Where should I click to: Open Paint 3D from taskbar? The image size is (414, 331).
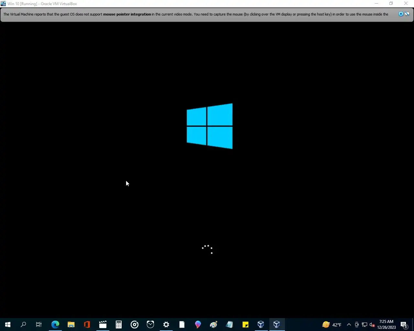tap(198, 325)
